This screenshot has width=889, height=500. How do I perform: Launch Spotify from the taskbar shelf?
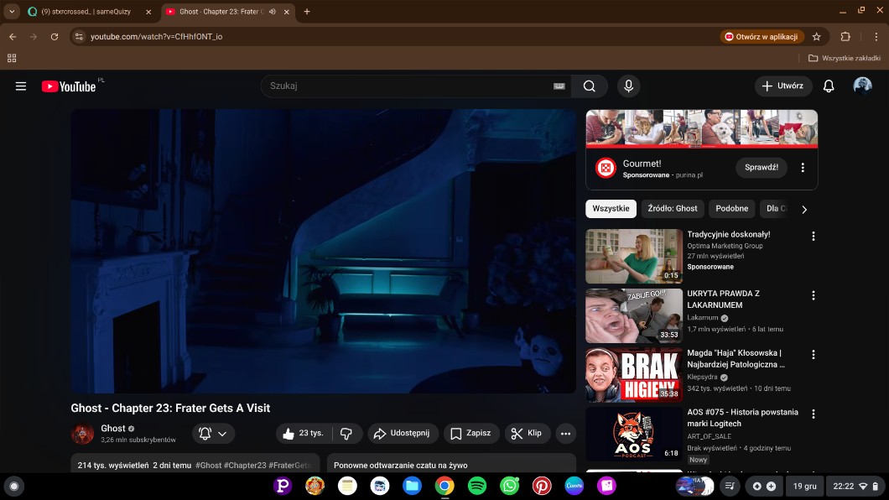tap(477, 486)
